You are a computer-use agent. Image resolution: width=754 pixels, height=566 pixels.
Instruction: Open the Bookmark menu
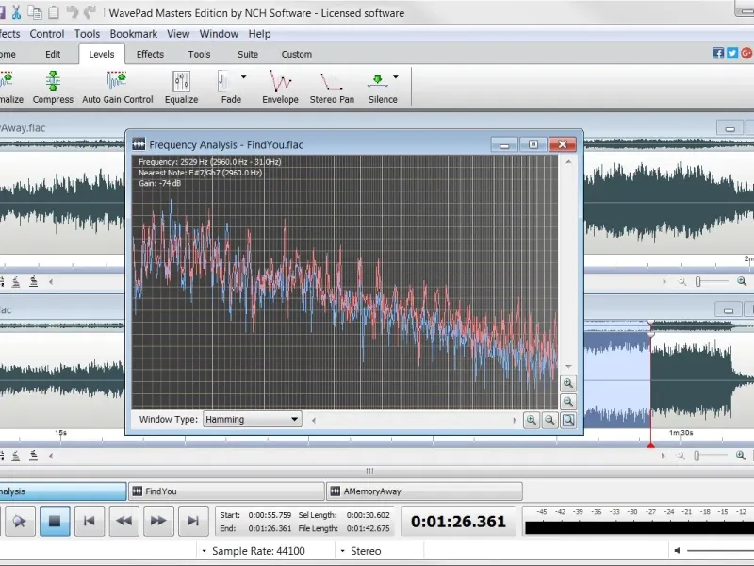(x=133, y=33)
